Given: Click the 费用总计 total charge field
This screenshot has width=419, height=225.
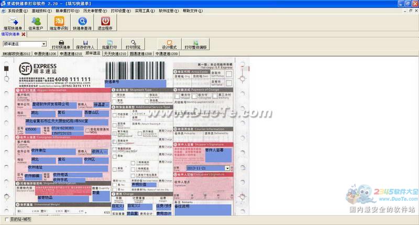Looking at the screenshot, I should click(x=164, y=213).
